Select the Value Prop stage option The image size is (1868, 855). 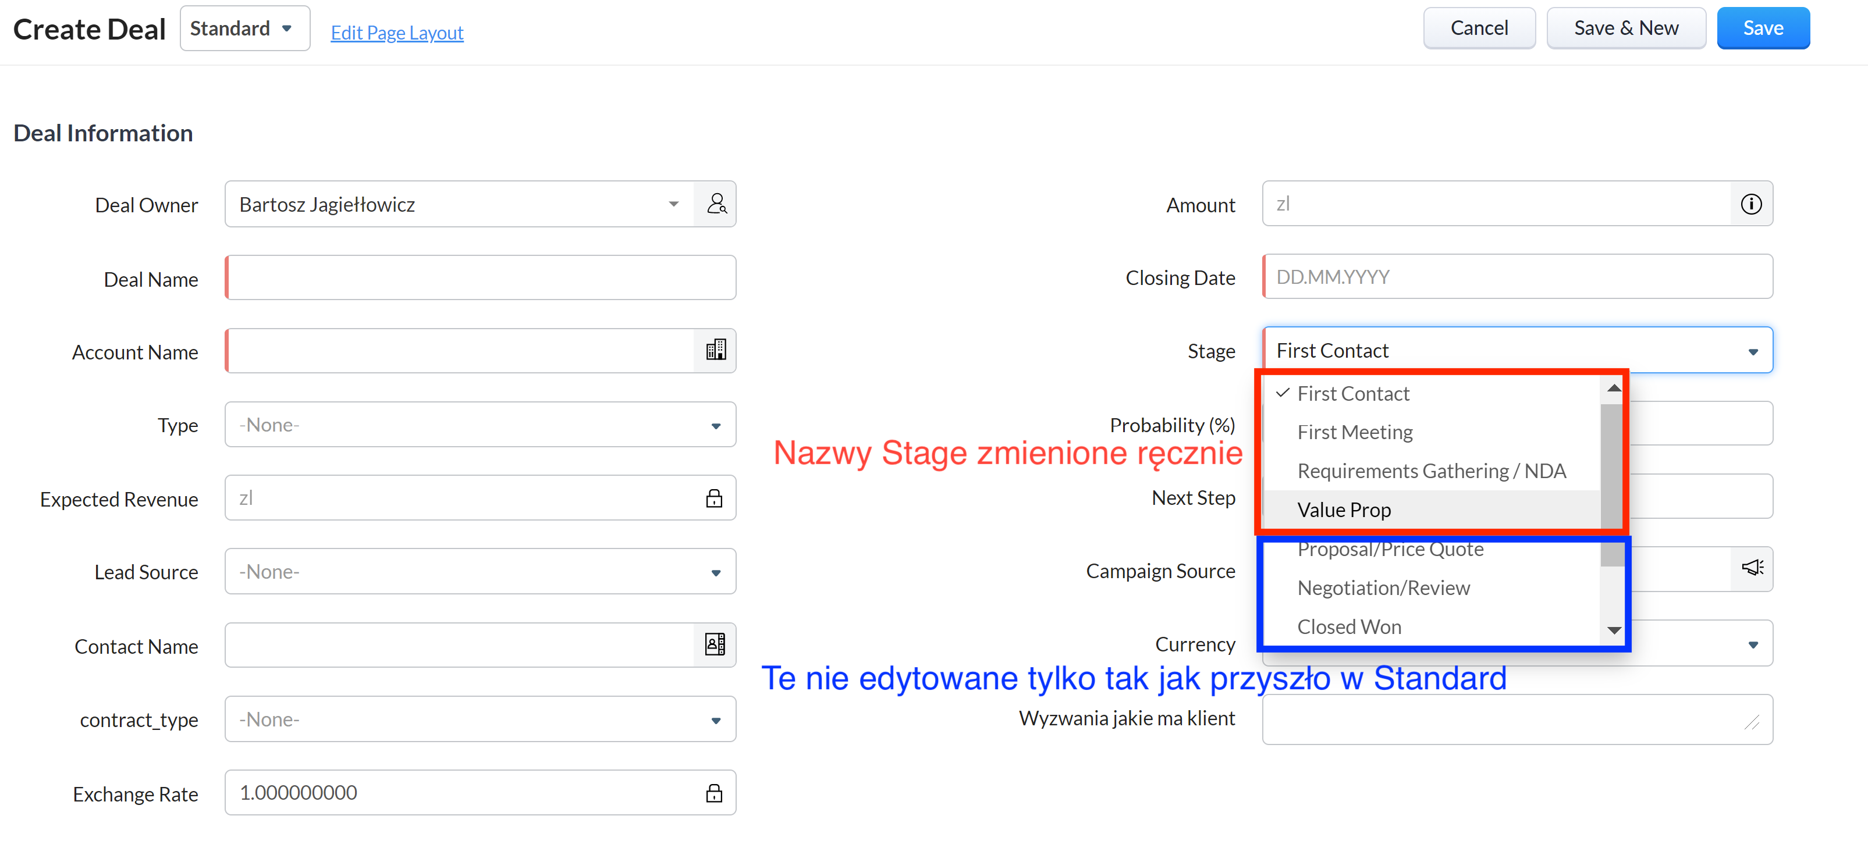(x=1344, y=510)
